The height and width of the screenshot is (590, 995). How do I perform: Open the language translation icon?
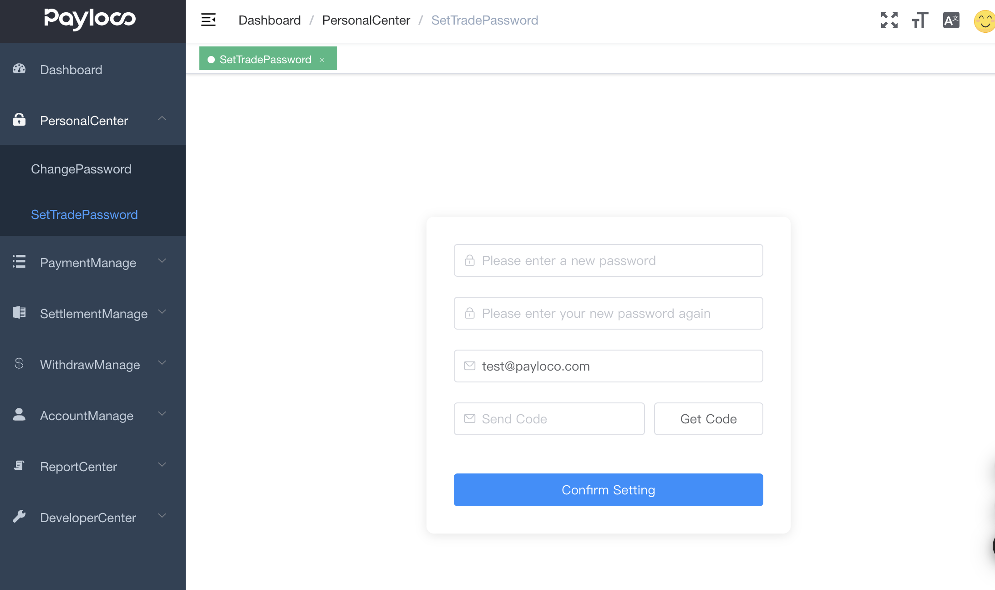[951, 20]
